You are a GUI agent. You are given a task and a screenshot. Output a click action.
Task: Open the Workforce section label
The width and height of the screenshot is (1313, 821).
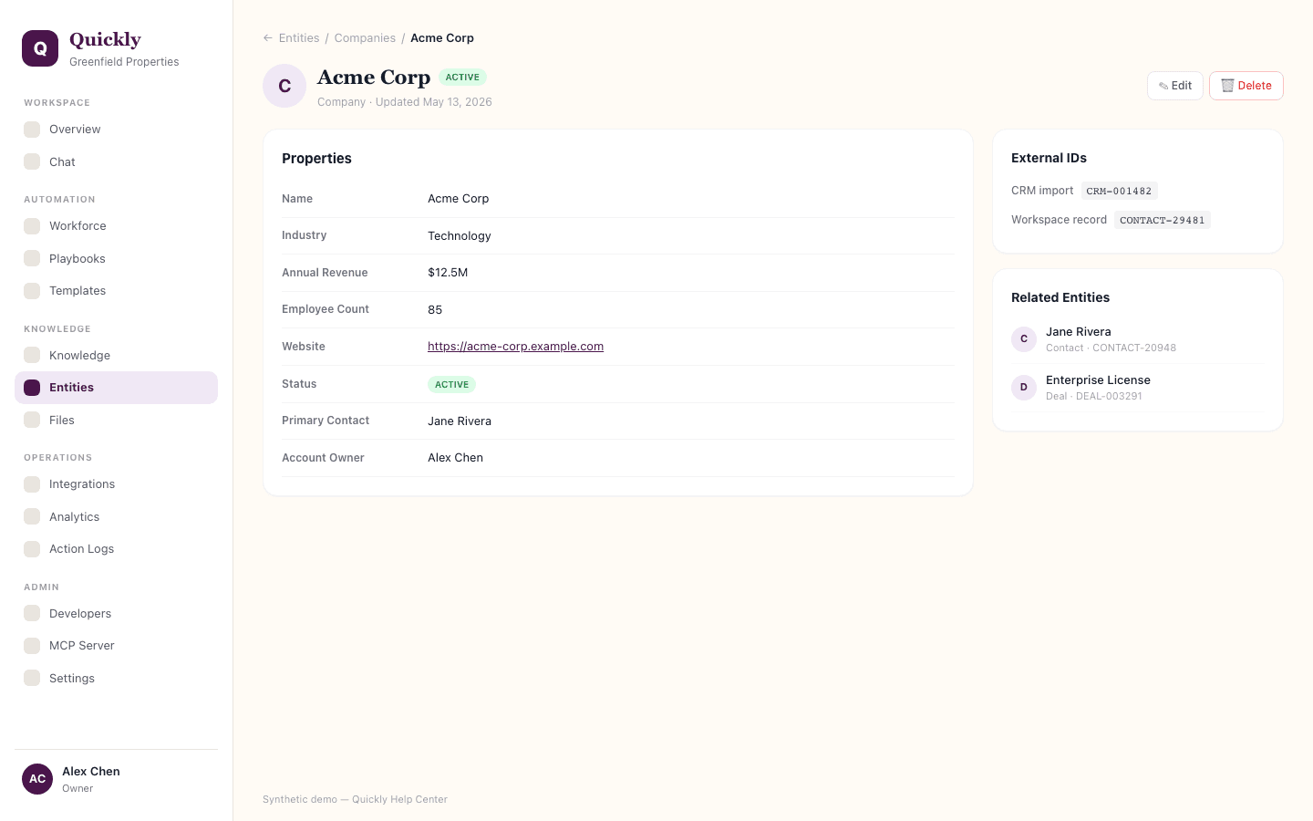[78, 226]
